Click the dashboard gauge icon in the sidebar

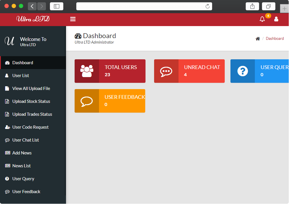coord(7,63)
